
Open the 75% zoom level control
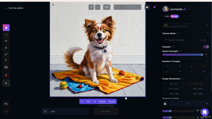tap(107, 7)
